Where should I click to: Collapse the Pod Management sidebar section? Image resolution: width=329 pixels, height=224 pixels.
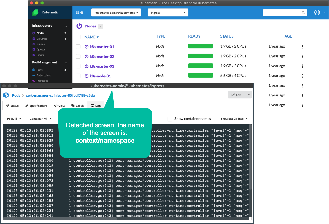[66, 63]
